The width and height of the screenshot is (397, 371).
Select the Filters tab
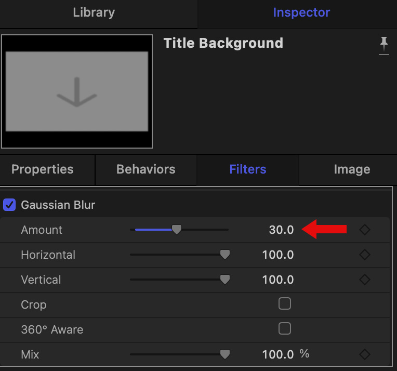click(248, 169)
